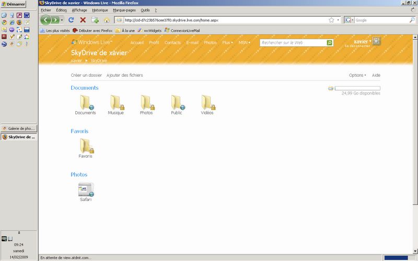The image size is (418, 261).
Task: Open ConnexionLiveMail bookmark
Action: tap(182, 31)
